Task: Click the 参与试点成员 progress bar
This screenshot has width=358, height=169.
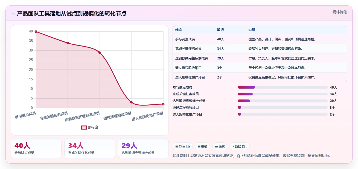Action: (283, 87)
